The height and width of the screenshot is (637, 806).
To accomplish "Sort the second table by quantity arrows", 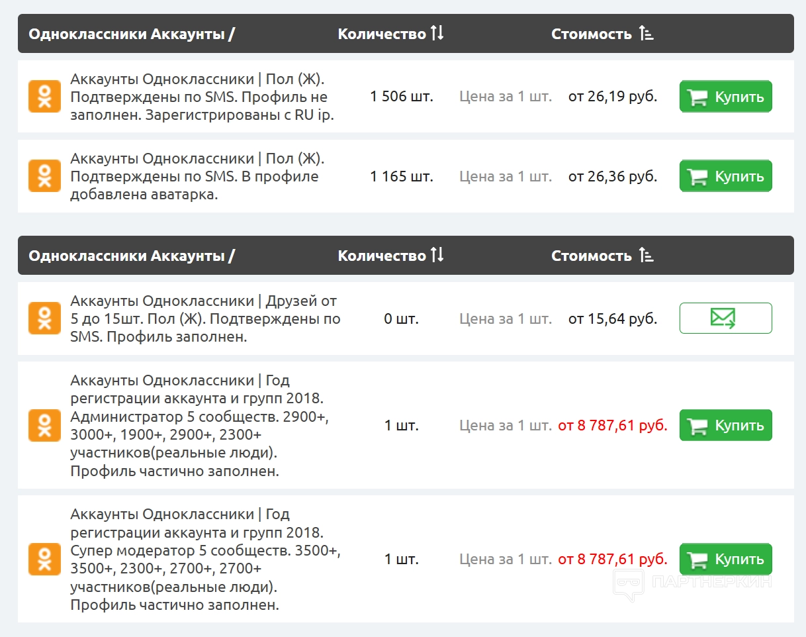I will (437, 256).
